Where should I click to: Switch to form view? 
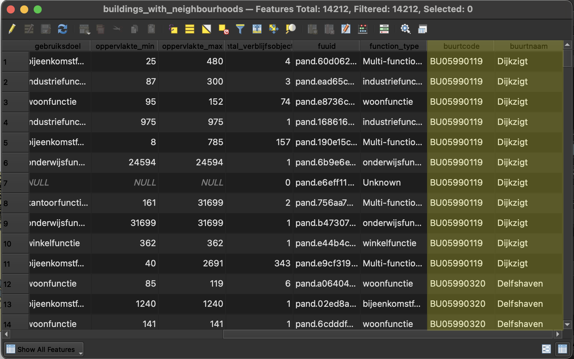coord(546,349)
